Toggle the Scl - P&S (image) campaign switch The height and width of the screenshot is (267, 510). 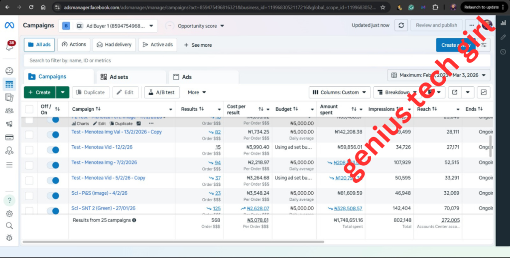[x=53, y=196]
